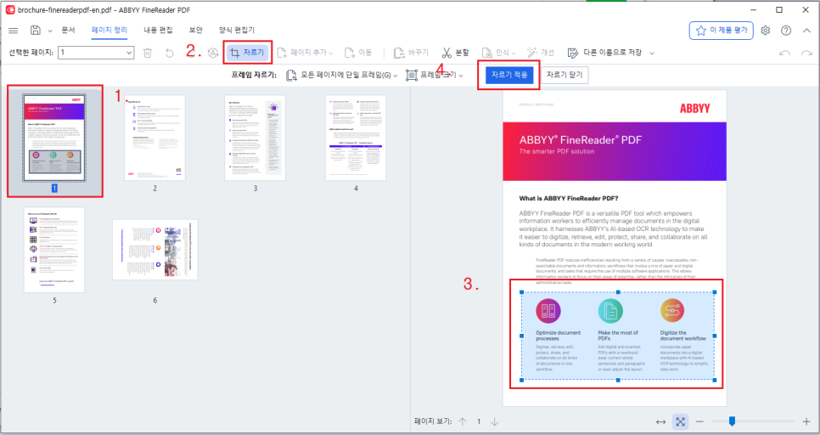Select page 4 thumbnail

click(356, 138)
